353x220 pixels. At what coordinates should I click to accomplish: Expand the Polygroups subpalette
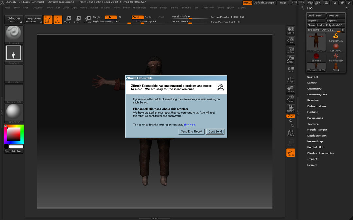click(315, 118)
